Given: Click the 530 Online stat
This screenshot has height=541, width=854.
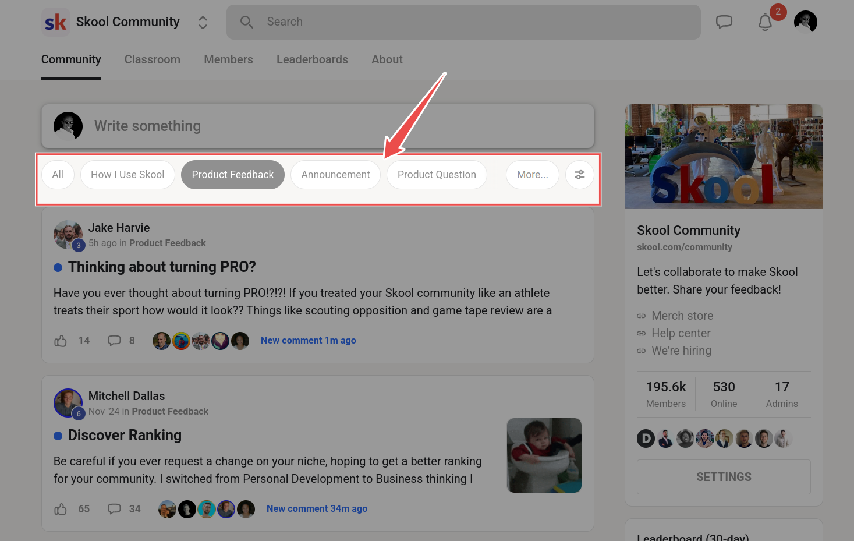Looking at the screenshot, I should point(724,394).
